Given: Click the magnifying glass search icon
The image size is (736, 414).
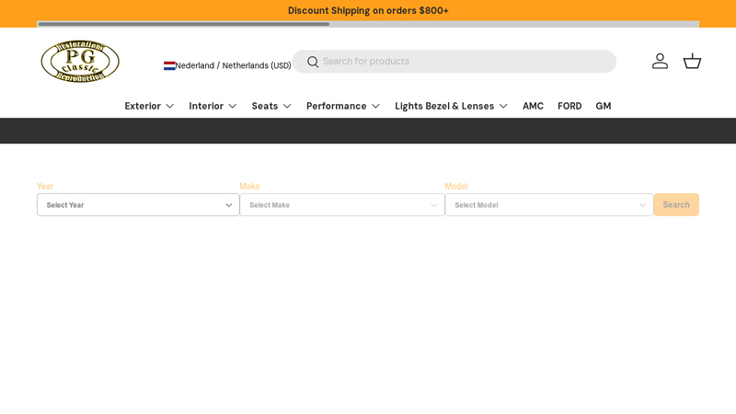Looking at the screenshot, I should (x=313, y=62).
